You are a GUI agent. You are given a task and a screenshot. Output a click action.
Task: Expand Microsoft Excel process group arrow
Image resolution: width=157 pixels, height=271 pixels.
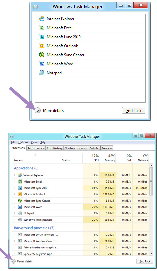tap(15, 182)
